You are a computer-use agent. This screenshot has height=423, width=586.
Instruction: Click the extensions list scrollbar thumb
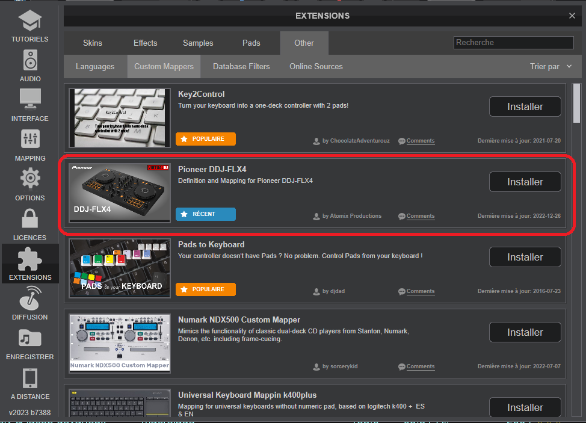click(x=576, y=103)
